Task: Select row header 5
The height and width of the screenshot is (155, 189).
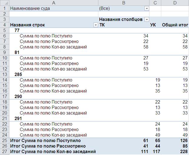Action: pyautogui.click(x=5, y=30)
